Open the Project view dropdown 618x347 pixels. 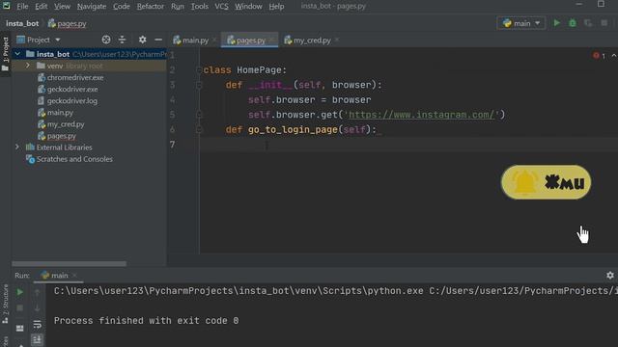(39, 40)
